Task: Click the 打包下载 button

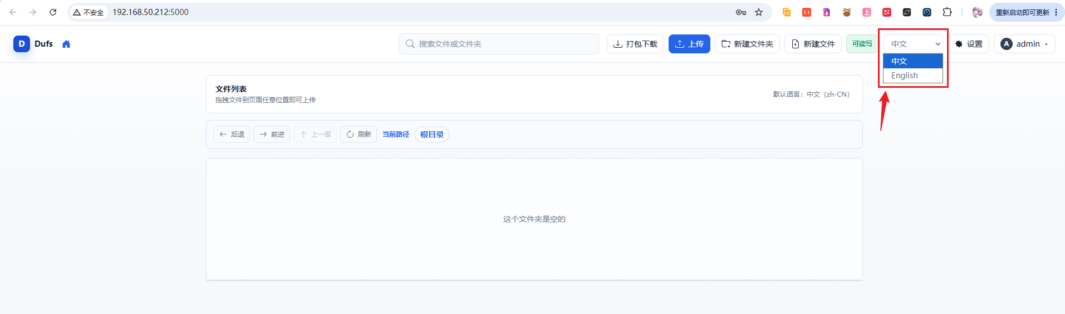Action: click(x=635, y=44)
